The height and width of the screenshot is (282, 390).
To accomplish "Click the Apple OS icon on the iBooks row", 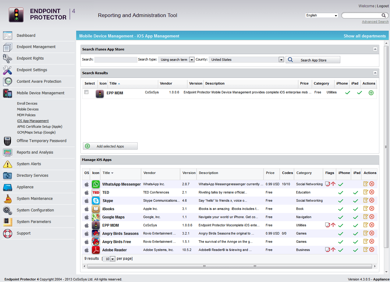I will coord(87,209).
